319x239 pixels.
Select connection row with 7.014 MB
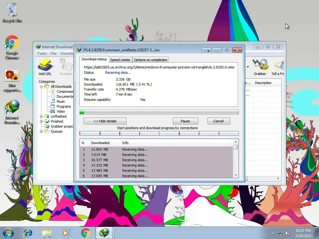(x=156, y=155)
